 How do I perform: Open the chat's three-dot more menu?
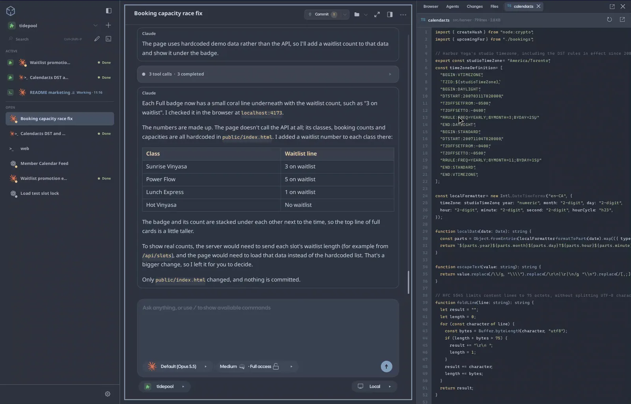[x=403, y=15]
